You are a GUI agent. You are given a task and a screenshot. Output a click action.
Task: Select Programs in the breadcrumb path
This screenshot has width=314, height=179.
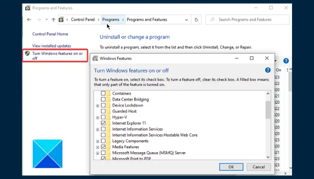point(111,20)
